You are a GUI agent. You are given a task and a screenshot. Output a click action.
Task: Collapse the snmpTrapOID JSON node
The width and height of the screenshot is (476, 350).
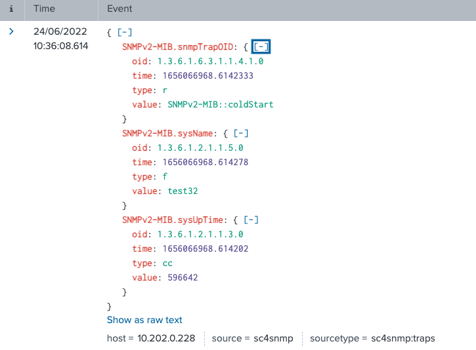point(262,47)
